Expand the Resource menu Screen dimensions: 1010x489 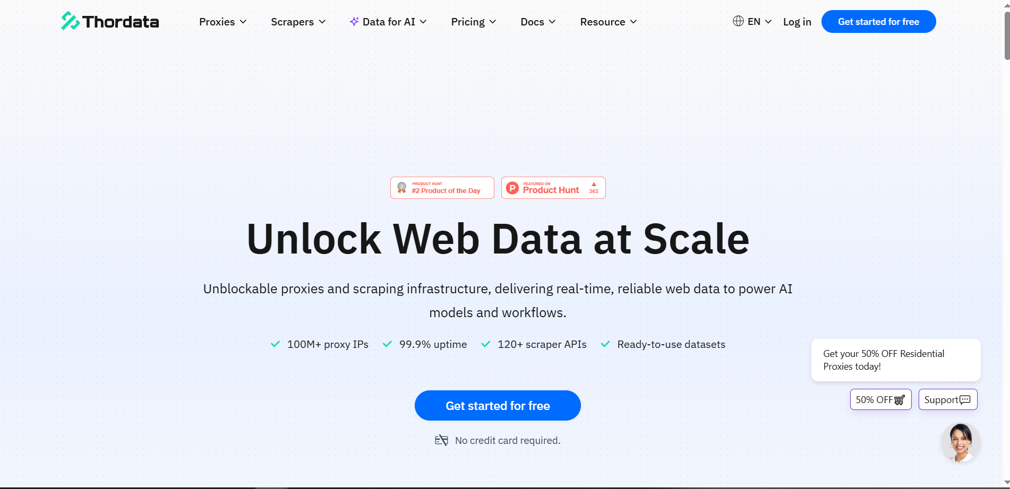tap(608, 22)
